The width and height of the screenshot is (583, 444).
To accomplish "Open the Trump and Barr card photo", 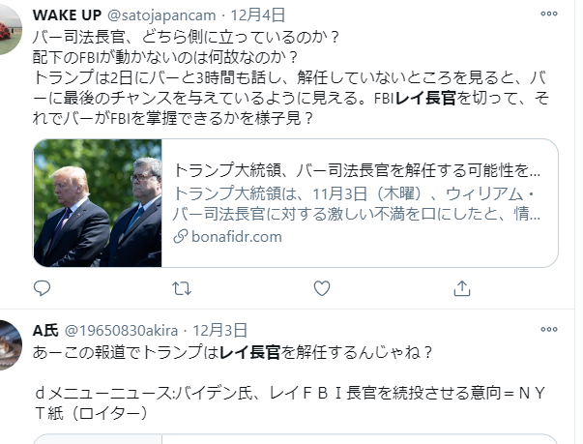I will coord(98,203).
